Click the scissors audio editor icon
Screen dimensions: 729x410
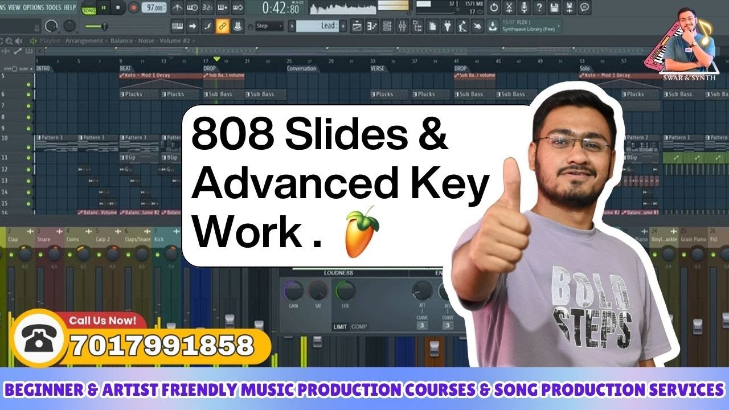click(509, 8)
